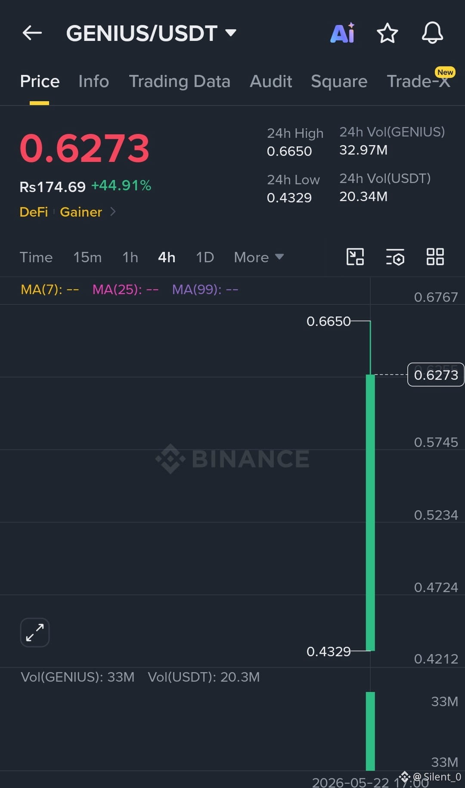Open the GENIUS/USDT pair selector dropdown

pyautogui.click(x=151, y=33)
